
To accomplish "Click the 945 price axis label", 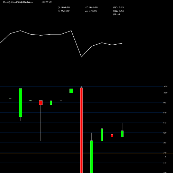I will [x=165, y=123].
